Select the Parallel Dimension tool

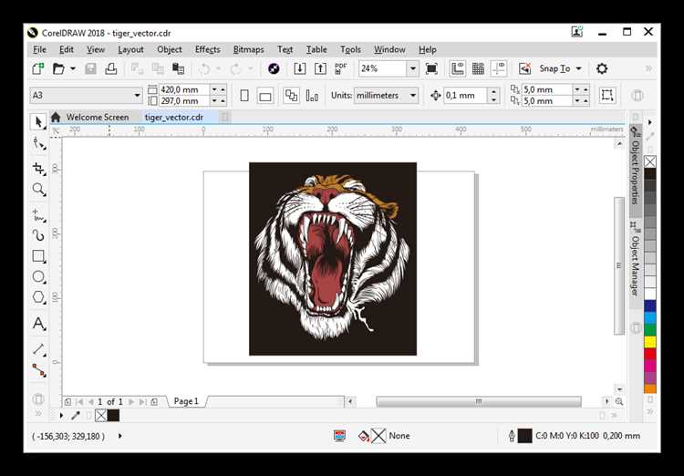coord(38,349)
